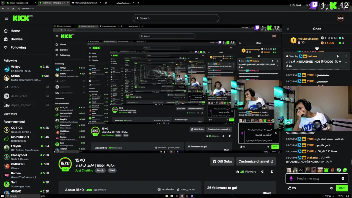Open SHIDO followed channel
The height and width of the screenshot is (198, 352).
click(26, 78)
